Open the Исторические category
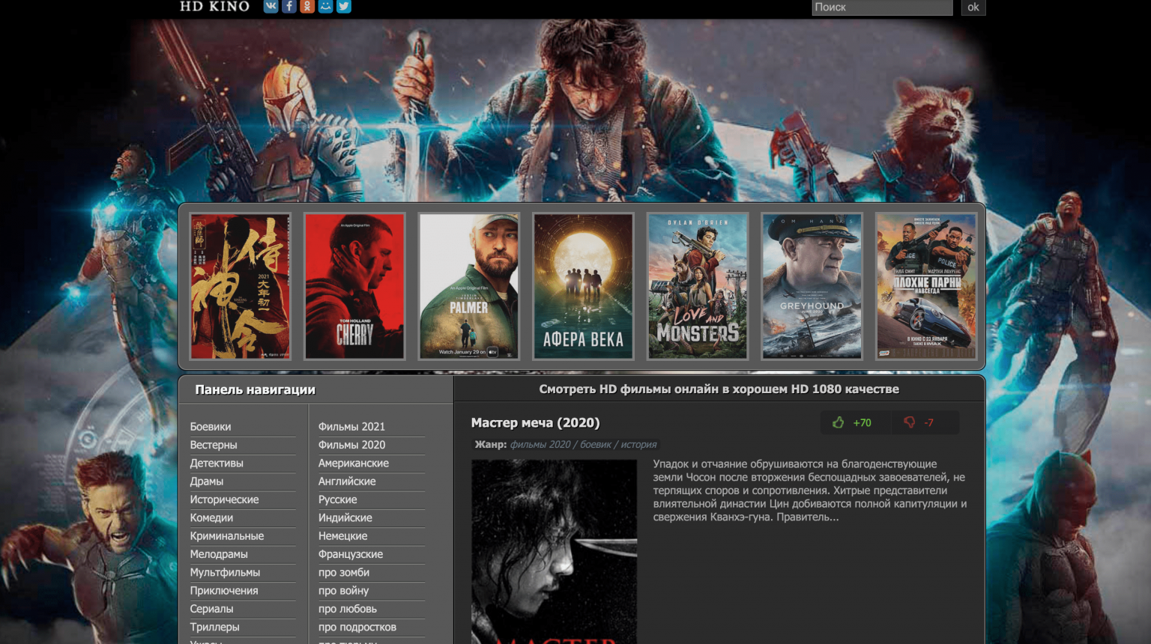 point(224,499)
